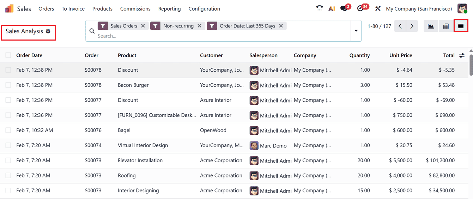Sort by Order Date column
This screenshot has width=473, height=199.
29,55
